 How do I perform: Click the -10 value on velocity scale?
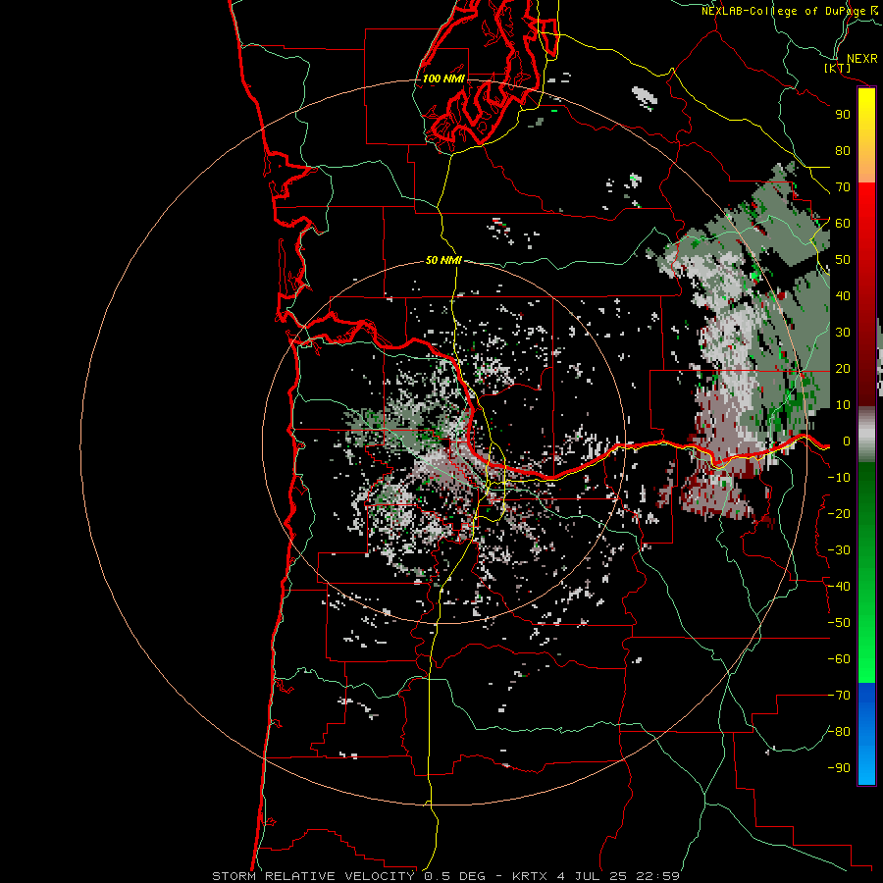coord(839,478)
